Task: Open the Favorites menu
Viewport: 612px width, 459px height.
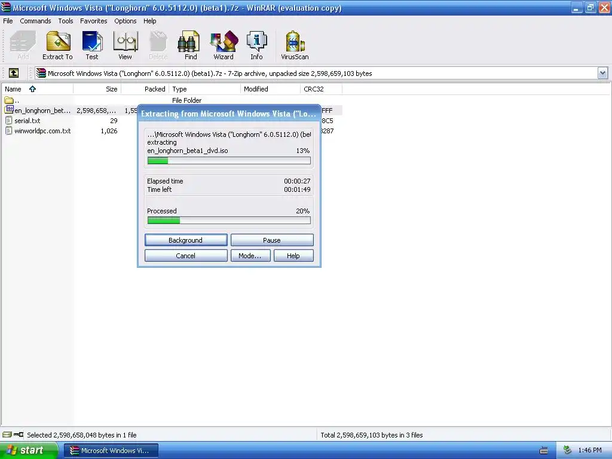Action: [x=94, y=21]
